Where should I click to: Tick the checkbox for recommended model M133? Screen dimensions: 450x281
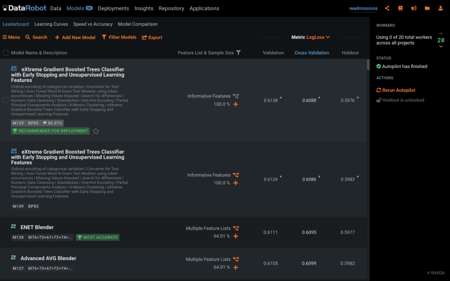[5, 100]
